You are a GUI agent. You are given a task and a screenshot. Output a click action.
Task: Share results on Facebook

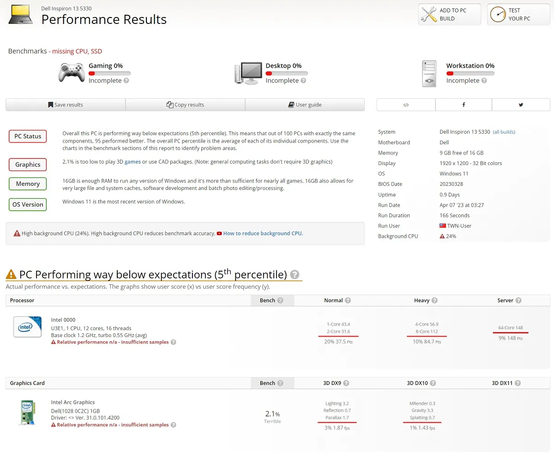464,105
